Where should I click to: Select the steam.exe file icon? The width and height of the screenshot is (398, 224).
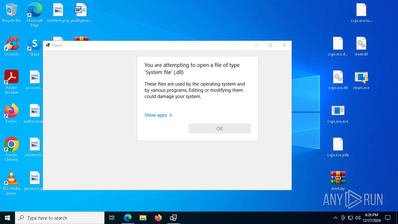tap(361, 80)
